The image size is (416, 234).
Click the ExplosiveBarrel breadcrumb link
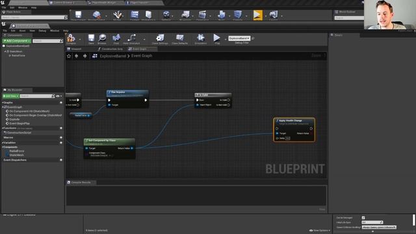pos(112,56)
